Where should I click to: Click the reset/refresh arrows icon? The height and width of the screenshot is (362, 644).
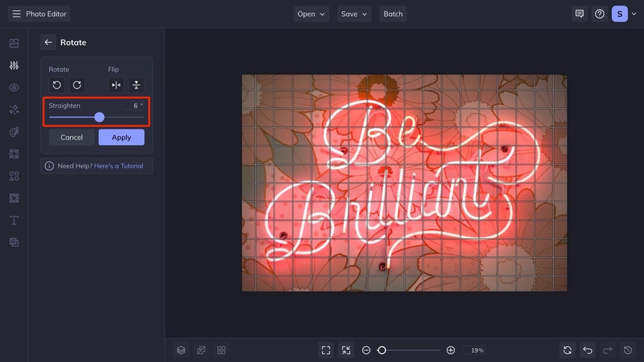pos(568,350)
